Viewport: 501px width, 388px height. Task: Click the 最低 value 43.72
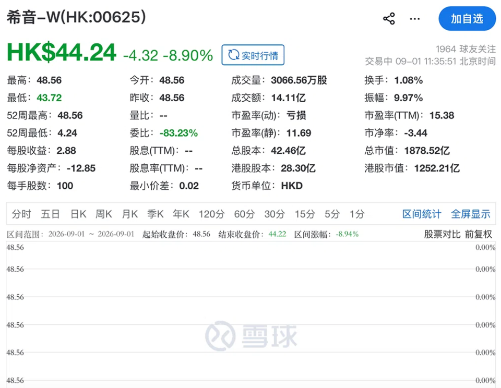(x=49, y=98)
